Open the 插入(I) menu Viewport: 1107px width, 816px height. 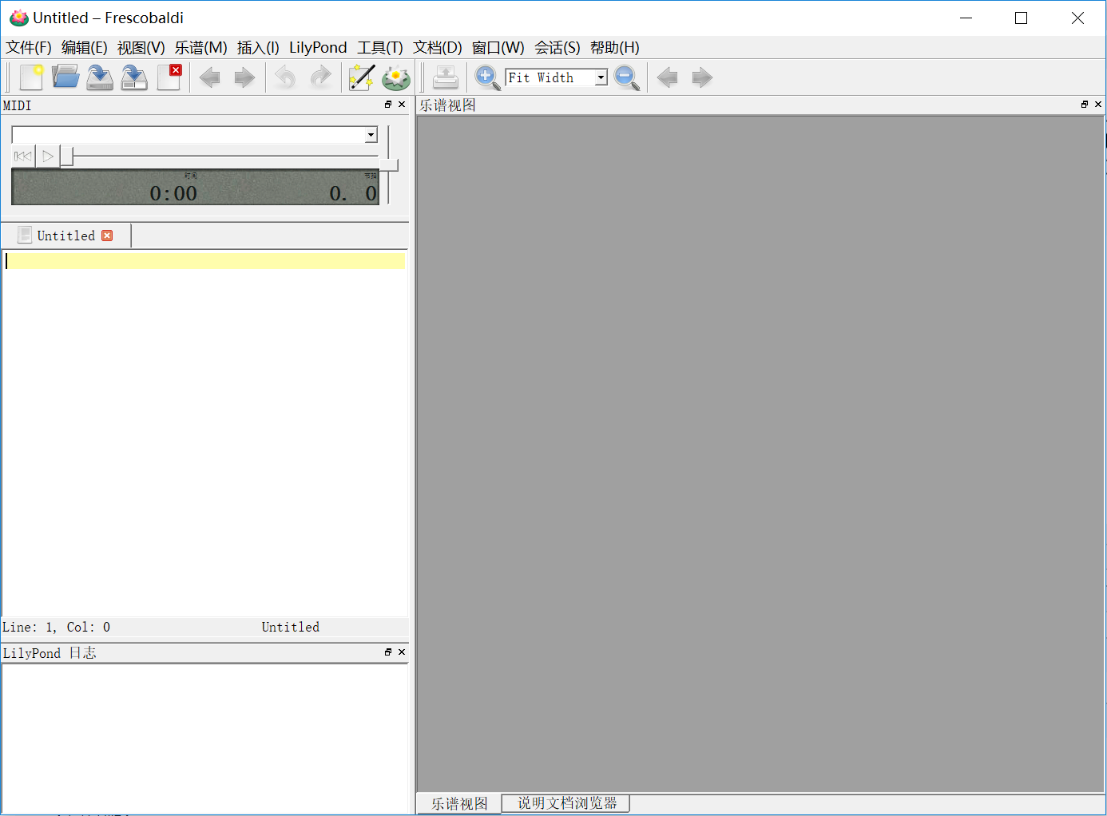pos(258,48)
